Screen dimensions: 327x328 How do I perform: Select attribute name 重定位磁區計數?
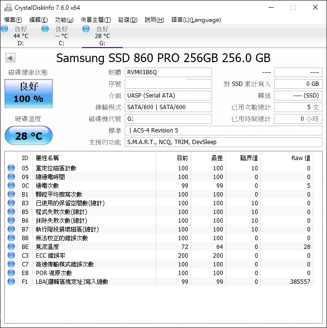pyautogui.click(x=56, y=168)
